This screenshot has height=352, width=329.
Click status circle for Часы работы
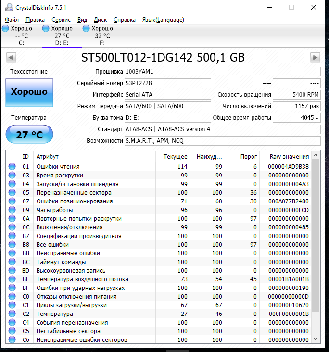click(x=12, y=210)
